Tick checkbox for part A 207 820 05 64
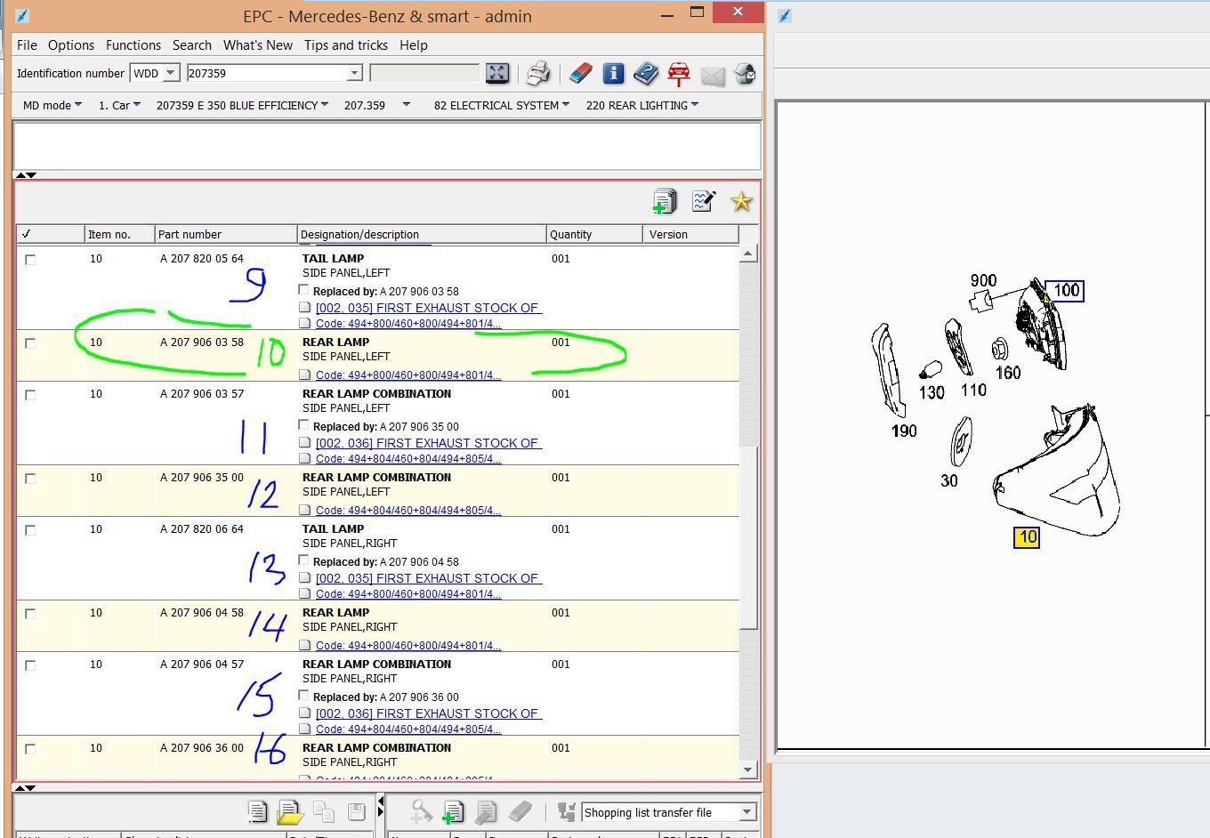 [31, 260]
